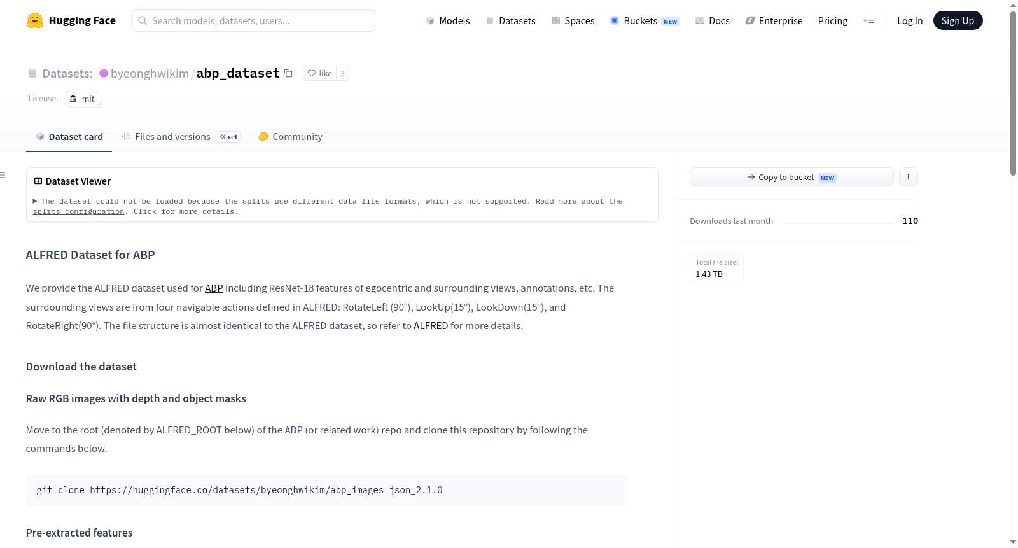Click the Total file size 1.43 TB box
The width and height of the screenshot is (1018, 548).
point(716,268)
